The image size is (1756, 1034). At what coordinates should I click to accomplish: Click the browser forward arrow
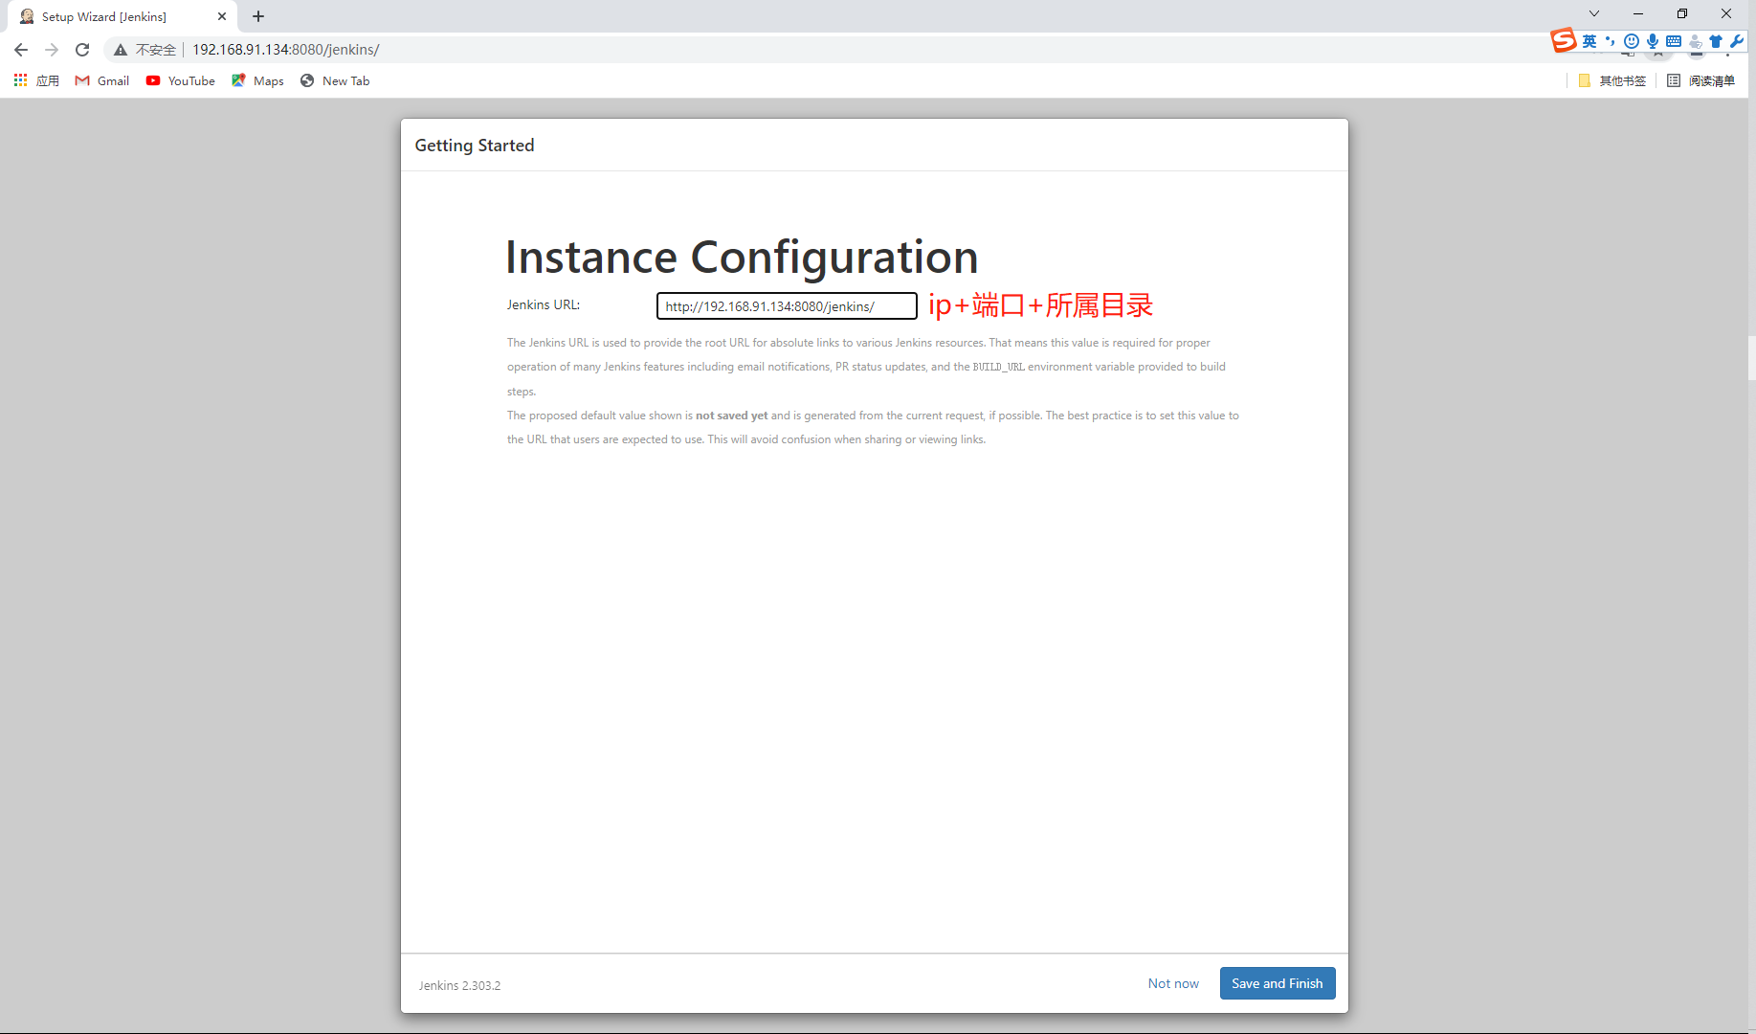(52, 50)
